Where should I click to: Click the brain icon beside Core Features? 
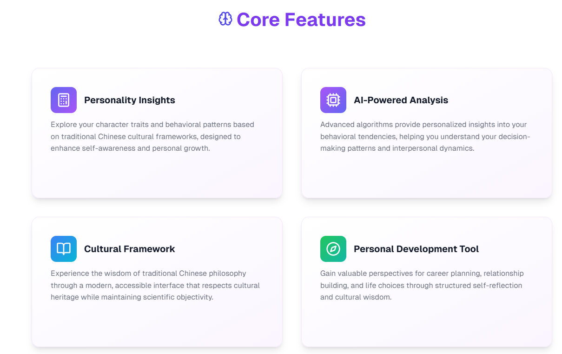(x=225, y=19)
